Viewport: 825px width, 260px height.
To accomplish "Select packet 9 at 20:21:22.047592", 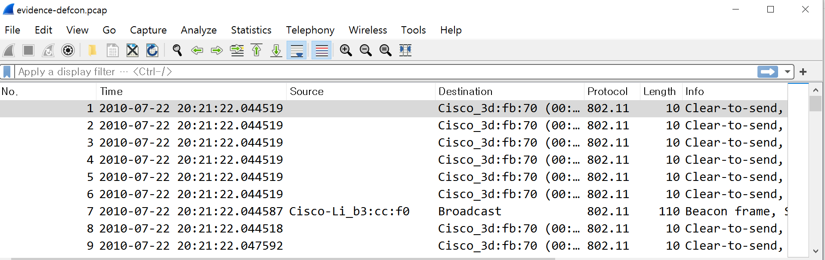I will 394,246.
